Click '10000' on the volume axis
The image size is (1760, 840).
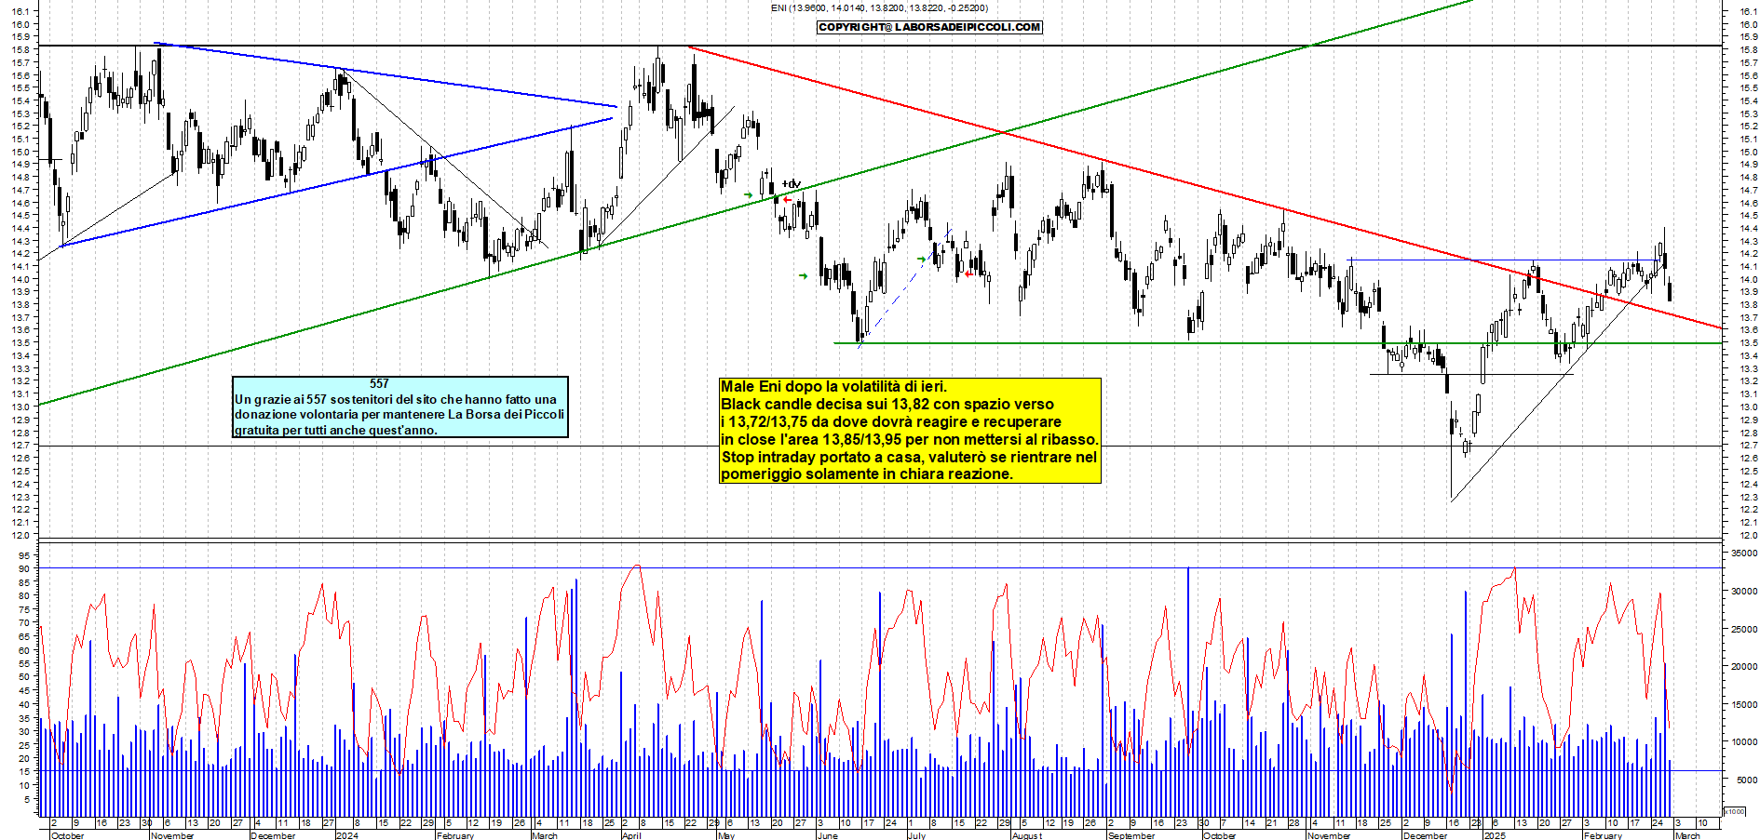pyautogui.click(x=1744, y=742)
